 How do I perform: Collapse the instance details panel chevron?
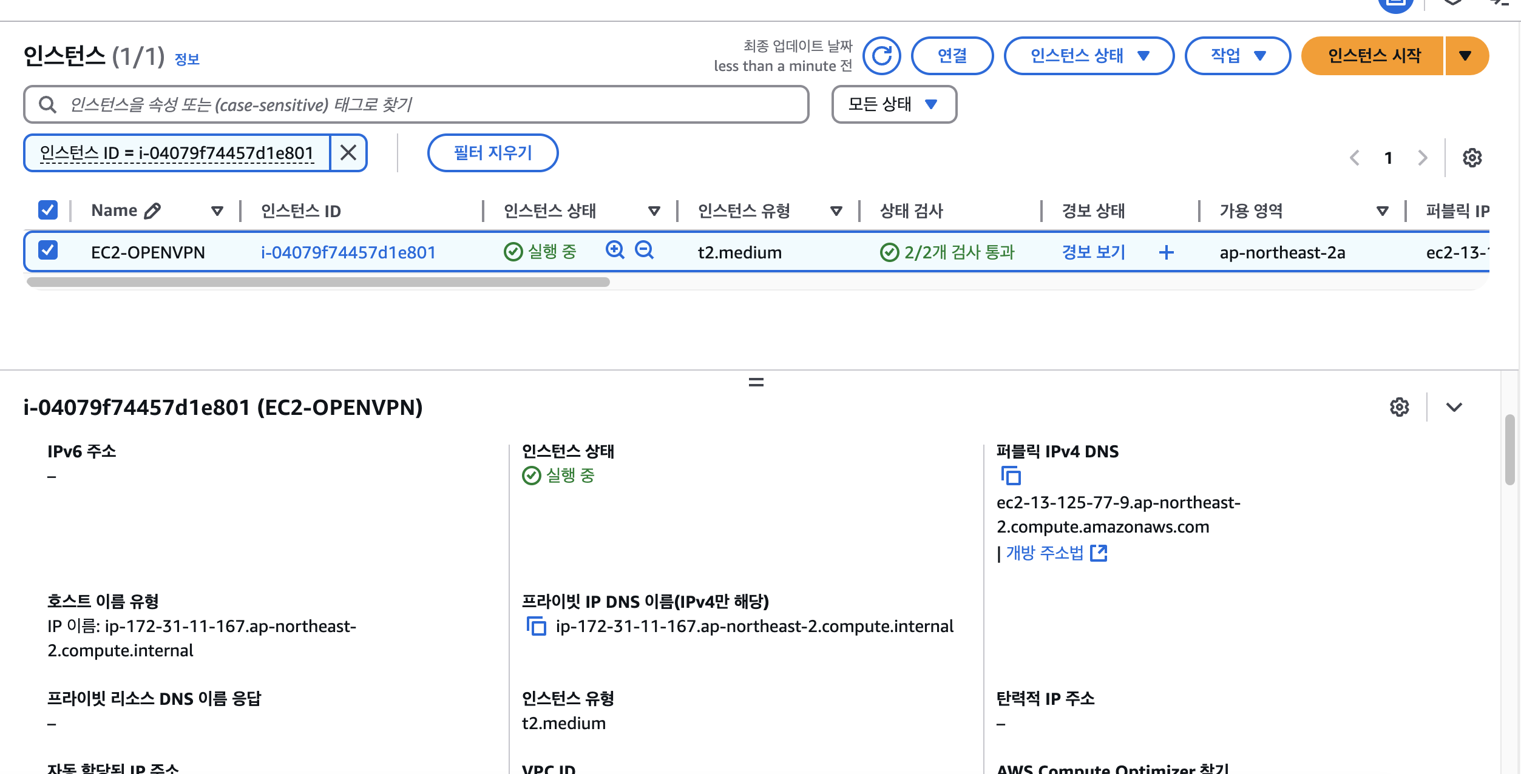click(x=1454, y=407)
